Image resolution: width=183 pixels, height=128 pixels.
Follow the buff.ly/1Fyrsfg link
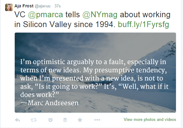pos(143,24)
